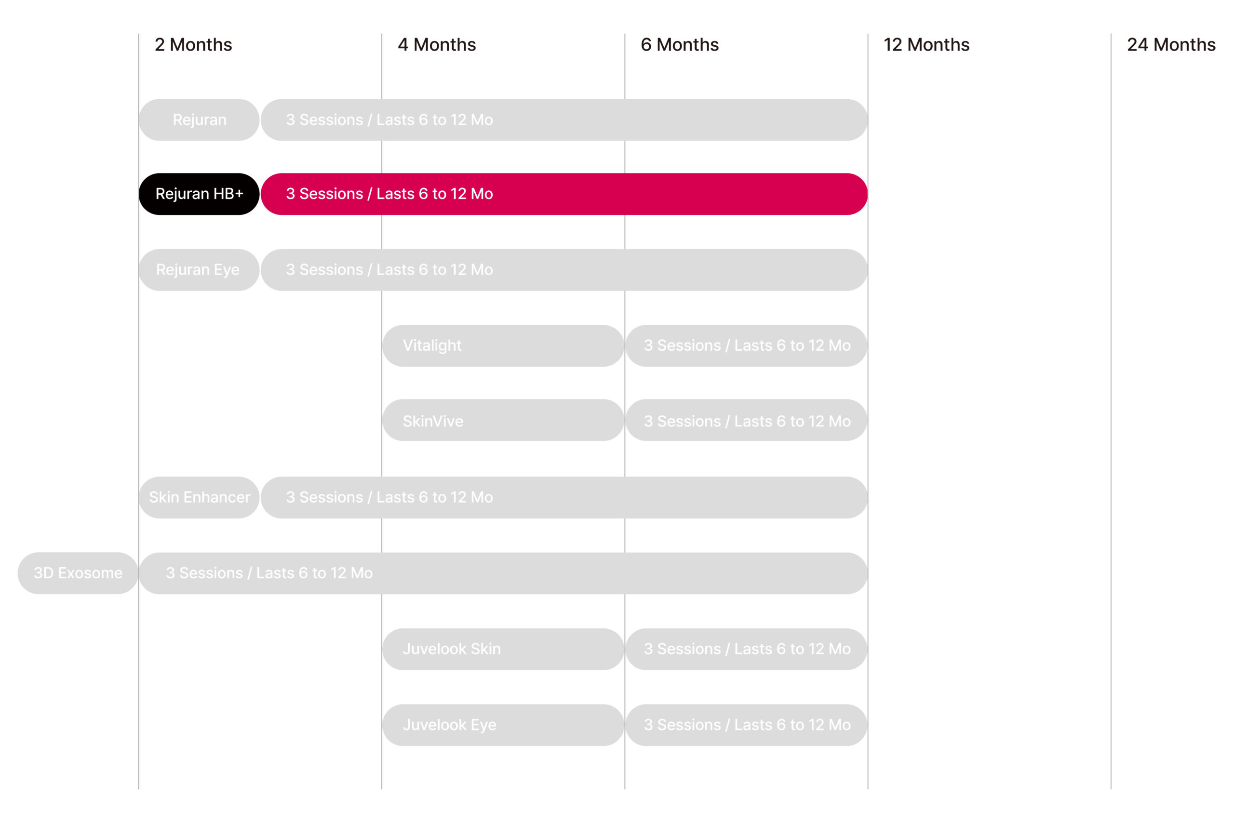Select the 6 Months column header

coord(680,45)
